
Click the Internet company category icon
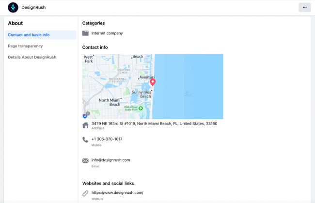tap(85, 33)
